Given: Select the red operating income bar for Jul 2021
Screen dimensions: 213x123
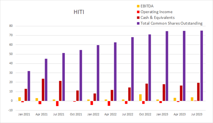Looking at the screenshot, I should pyautogui.click(x=57, y=103).
